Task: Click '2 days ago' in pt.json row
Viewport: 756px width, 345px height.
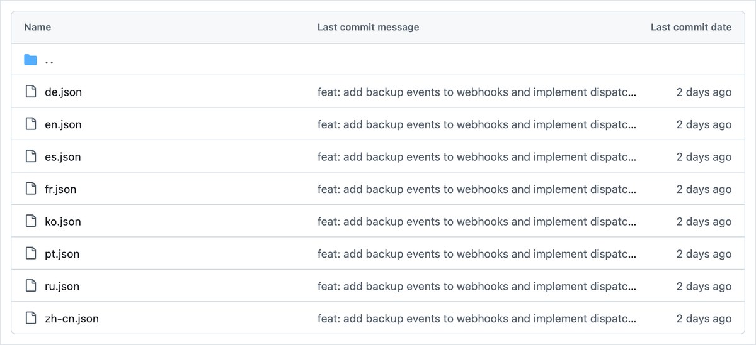Action: (704, 254)
